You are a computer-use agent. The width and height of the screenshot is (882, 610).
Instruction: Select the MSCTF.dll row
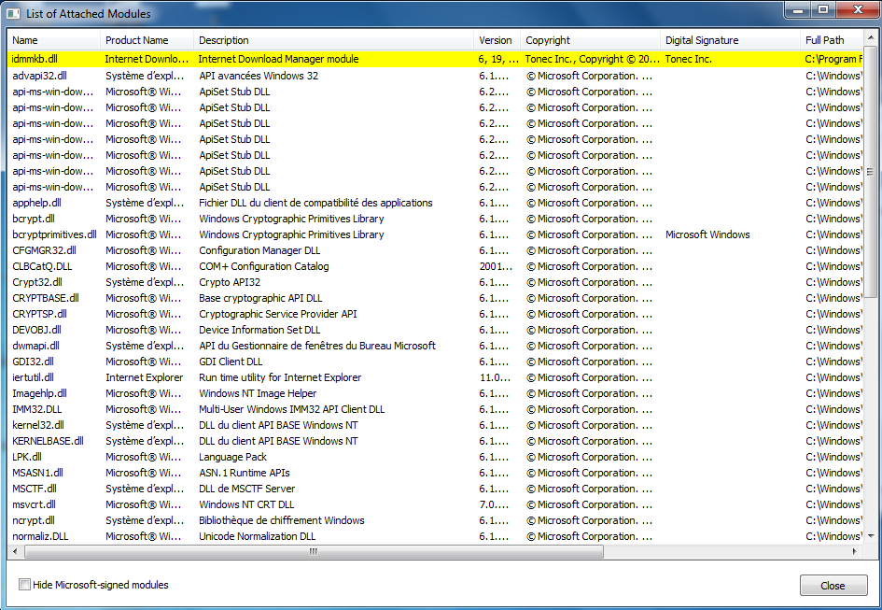point(435,489)
